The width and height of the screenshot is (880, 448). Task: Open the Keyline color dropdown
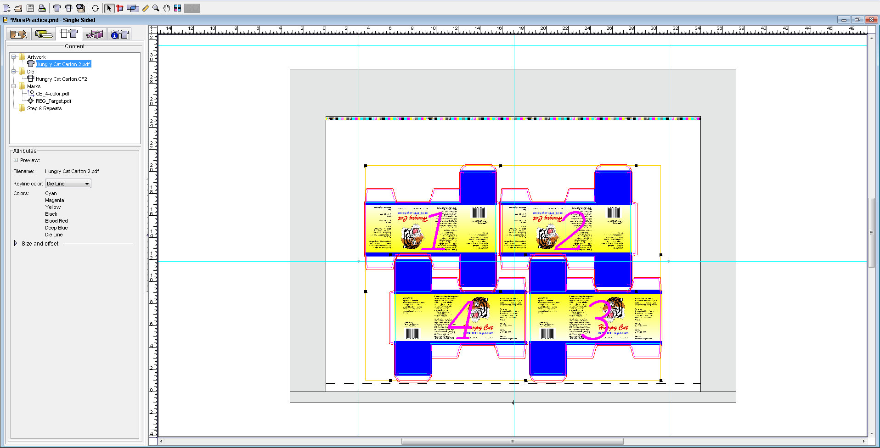click(x=68, y=184)
